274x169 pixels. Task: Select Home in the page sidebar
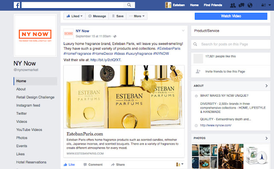click(35, 81)
